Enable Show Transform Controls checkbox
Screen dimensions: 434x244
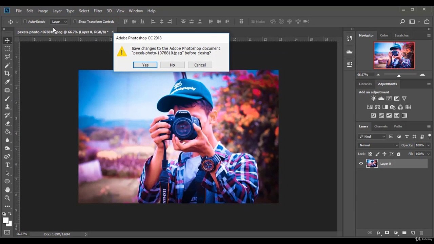pyautogui.click(x=75, y=22)
